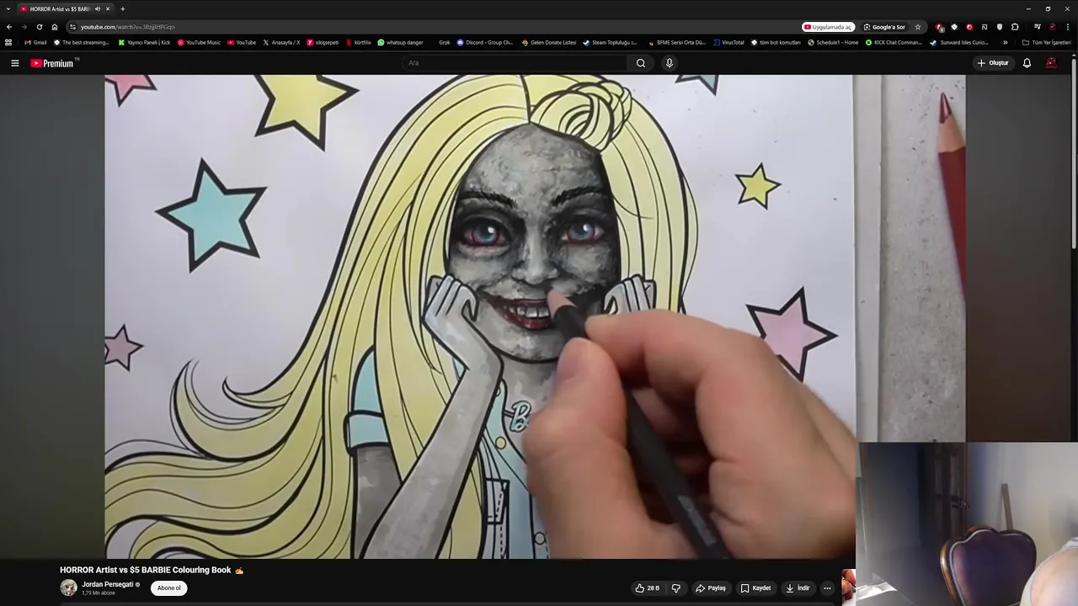Open the browser extensions puzzle icon

(1015, 27)
